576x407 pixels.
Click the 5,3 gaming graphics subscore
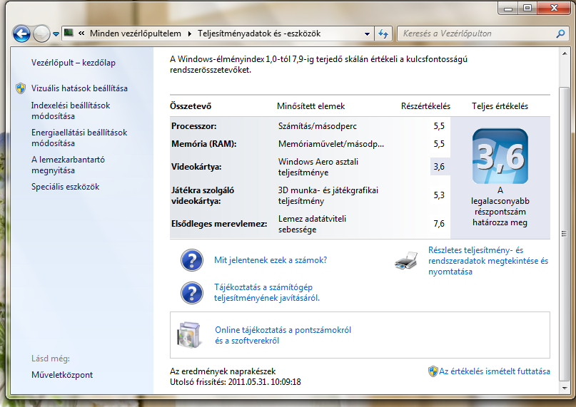click(439, 195)
